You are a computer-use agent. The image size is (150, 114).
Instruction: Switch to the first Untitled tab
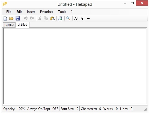pyautogui.click(x=9, y=25)
